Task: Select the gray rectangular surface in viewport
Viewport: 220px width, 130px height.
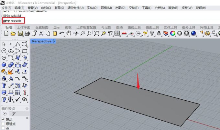Action: (x=137, y=102)
